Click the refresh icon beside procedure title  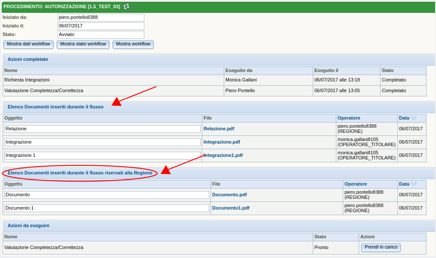point(126,6)
